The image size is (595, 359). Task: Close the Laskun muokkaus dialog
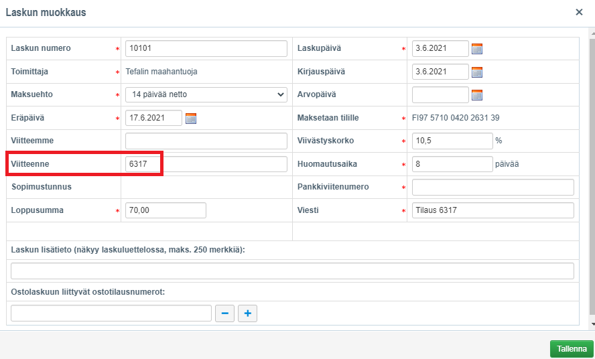tap(579, 12)
